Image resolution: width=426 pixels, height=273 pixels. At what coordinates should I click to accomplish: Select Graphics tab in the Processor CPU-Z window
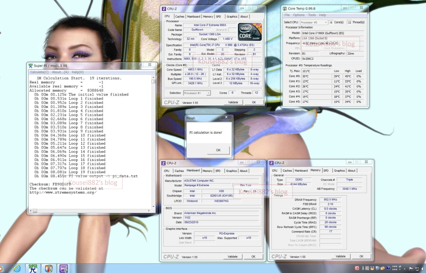tap(232, 17)
